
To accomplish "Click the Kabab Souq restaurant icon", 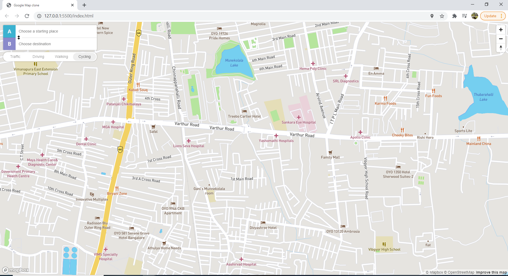I will (x=138, y=85).
